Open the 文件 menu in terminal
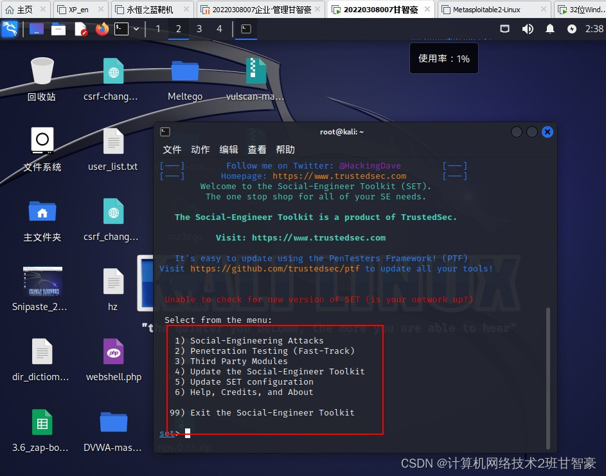Screen dimensions: 606x476 click(x=172, y=150)
